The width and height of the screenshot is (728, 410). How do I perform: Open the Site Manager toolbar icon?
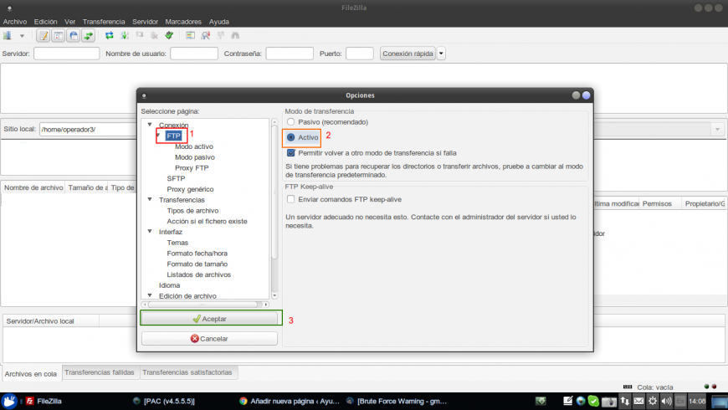tap(8, 36)
